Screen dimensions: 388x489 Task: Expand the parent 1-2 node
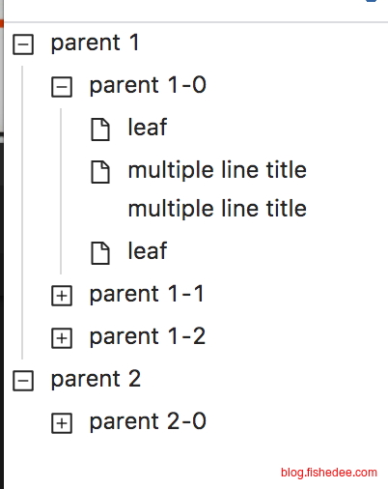tap(62, 338)
